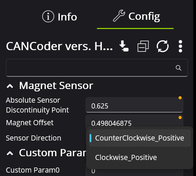Viewport: 196px width, 176px height.
Task: Click the CANCoder vers. H... device title
Action: pos(59,46)
